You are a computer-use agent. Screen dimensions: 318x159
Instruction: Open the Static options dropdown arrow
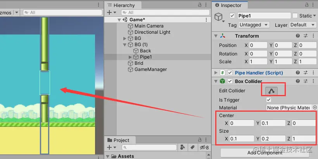coord(315,16)
